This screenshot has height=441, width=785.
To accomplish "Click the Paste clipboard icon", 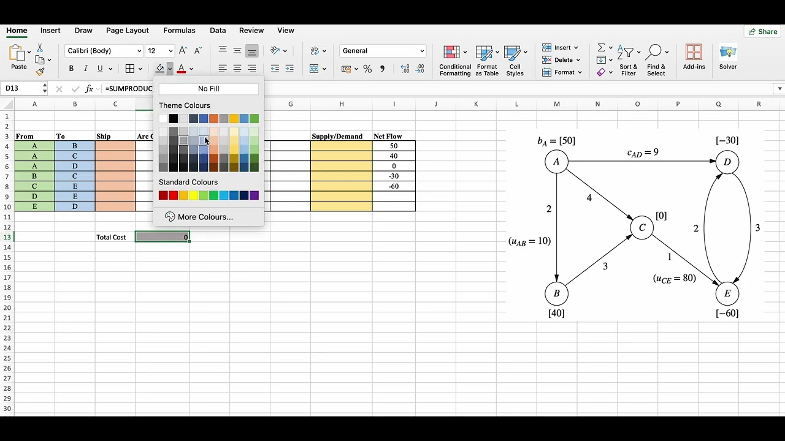I will [x=18, y=54].
